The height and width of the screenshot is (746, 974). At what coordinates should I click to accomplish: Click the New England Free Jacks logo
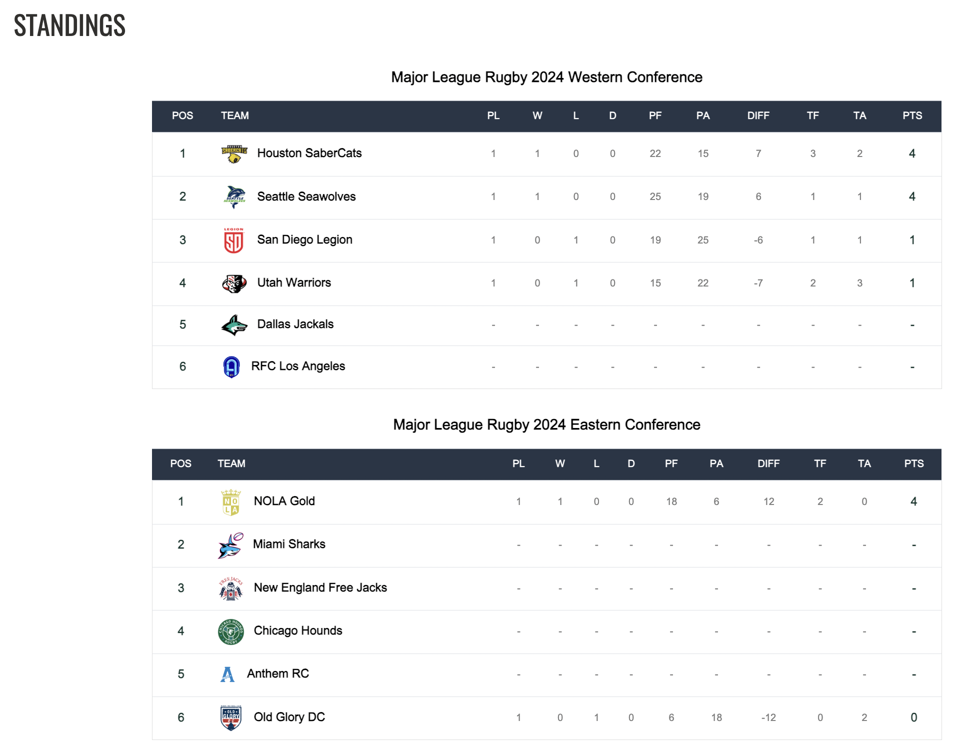coord(231,588)
